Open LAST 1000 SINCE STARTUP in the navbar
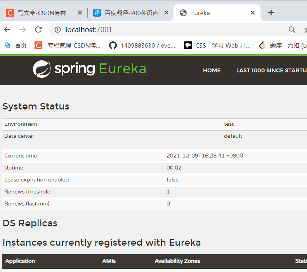Screen dimensions: 307x272 tap(272, 70)
